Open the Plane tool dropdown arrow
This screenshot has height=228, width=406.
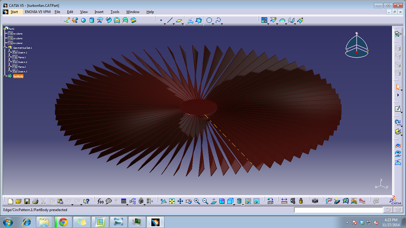183,24
